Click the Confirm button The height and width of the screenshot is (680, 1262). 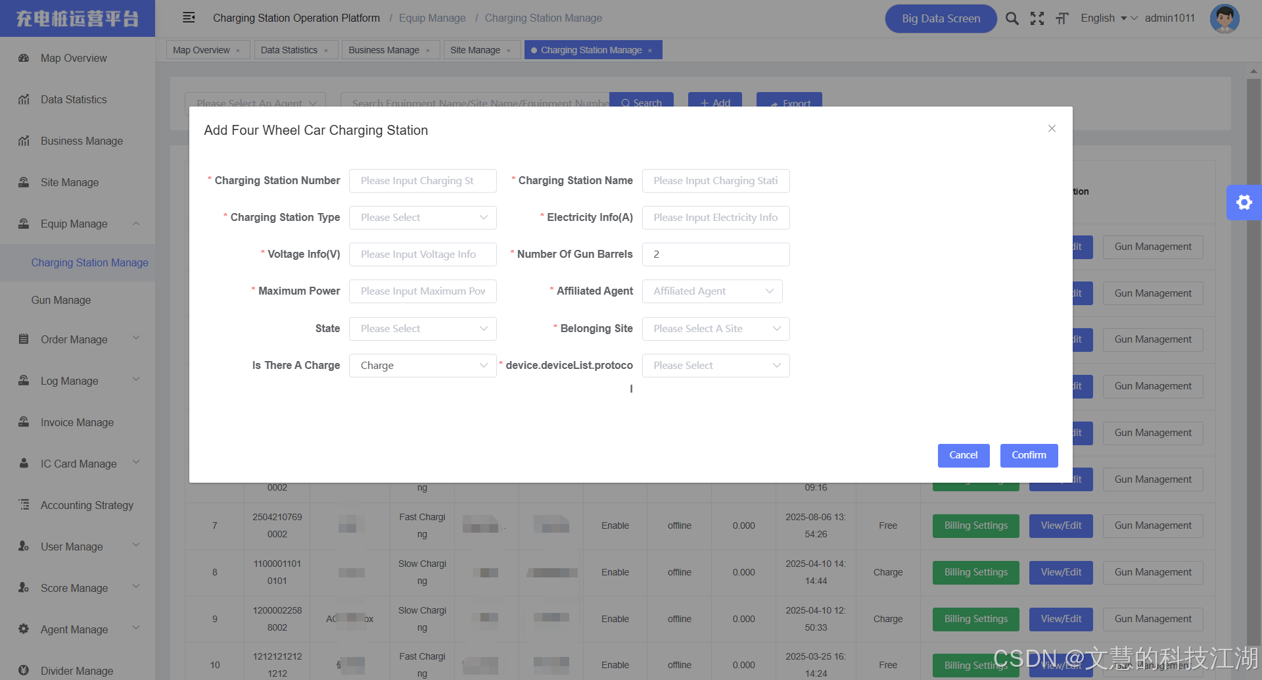coord(1029,456)
